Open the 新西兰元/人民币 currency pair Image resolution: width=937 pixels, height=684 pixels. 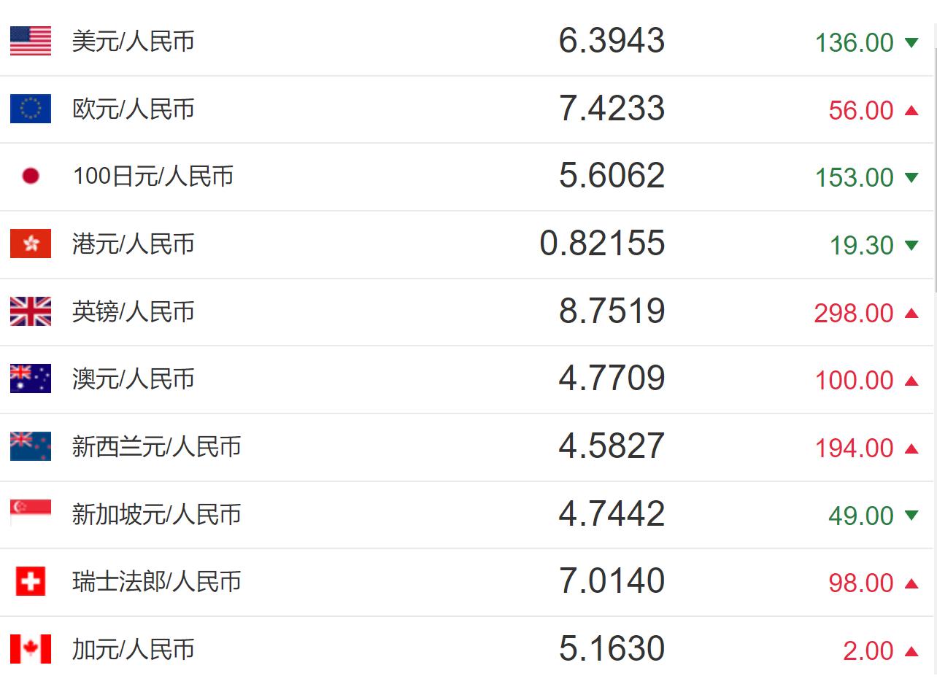(x=156, y=446)
